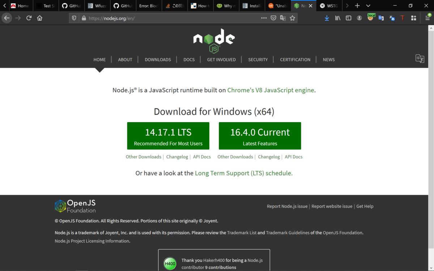This screenshot has width=434, height=271.
Task: Switch to the Home tab
Action: [x=20, y=6]
